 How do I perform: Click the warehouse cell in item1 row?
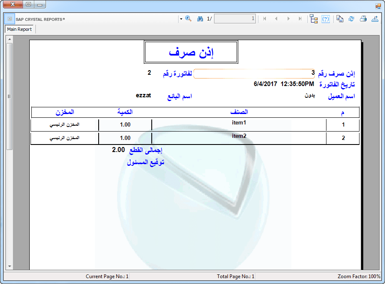coord(64,124)
